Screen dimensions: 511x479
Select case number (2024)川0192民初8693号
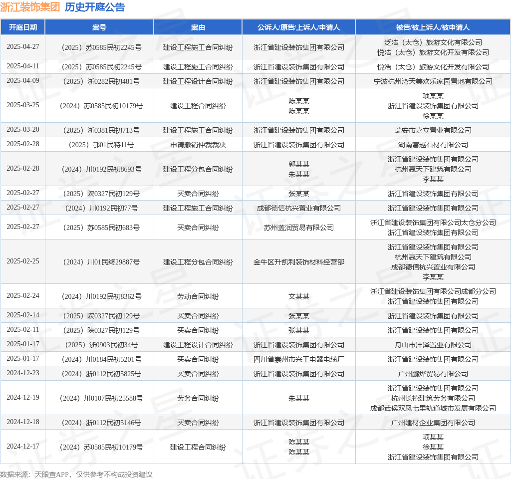[101, 169]
